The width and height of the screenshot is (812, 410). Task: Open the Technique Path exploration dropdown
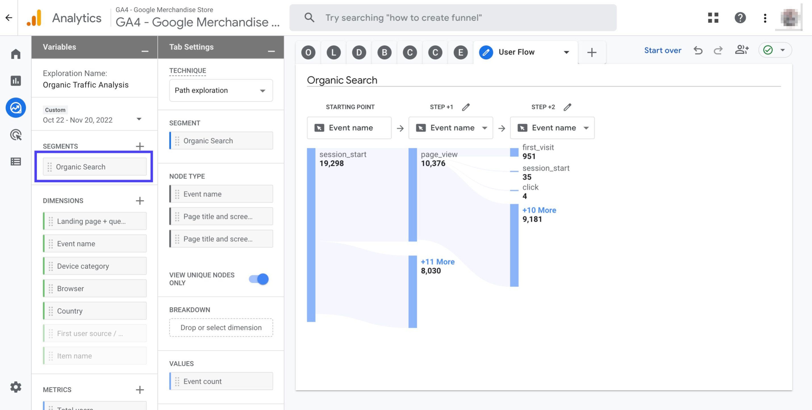[221, 90]
